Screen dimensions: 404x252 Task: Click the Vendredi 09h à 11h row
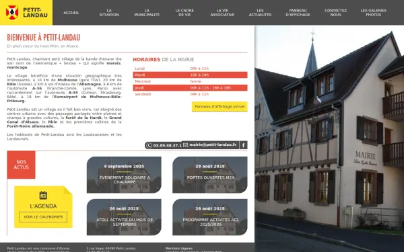pyautogui.click(x=190, y=94)
